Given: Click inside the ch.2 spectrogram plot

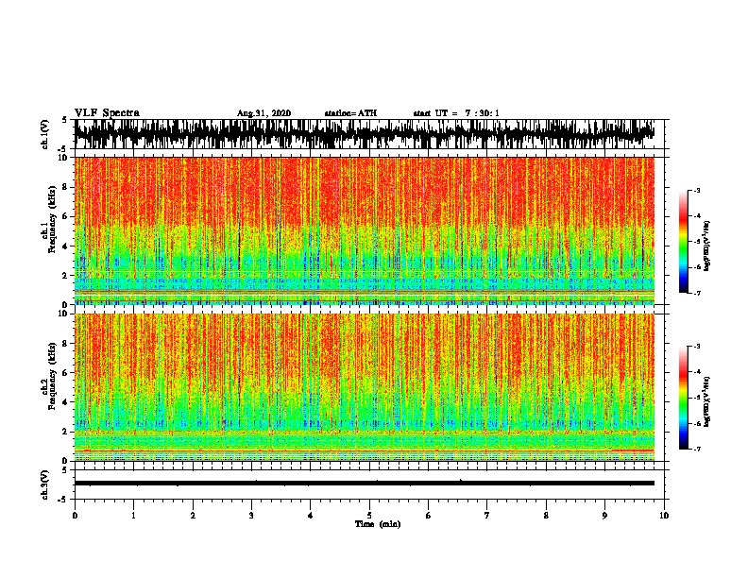Looking at the screenshot, I should [364, 387].
